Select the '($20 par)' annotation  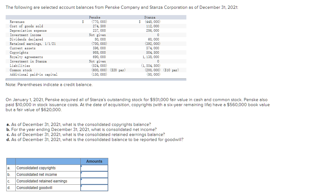pyautogui.click(x=118, y=70)
